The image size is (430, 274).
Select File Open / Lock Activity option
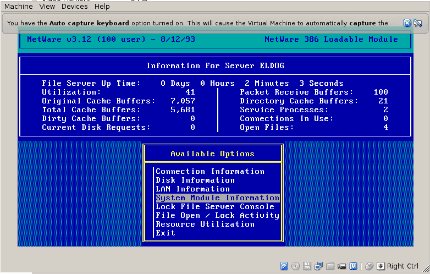click(217, 215)
